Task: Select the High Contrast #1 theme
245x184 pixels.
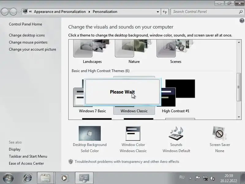Action: pyautogui.click(x=175, y=111)
